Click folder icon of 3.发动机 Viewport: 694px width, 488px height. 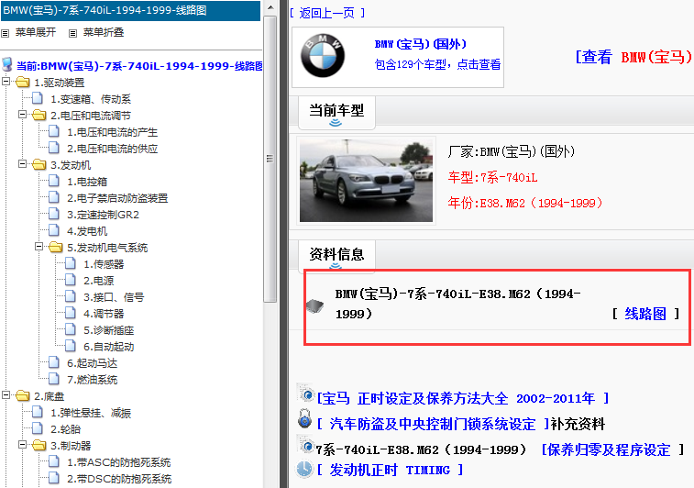click(x=39, y=165)
